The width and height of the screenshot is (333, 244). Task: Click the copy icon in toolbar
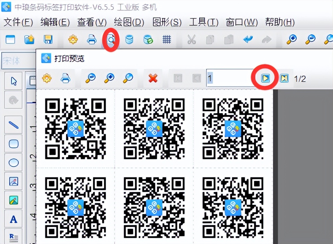210,39
